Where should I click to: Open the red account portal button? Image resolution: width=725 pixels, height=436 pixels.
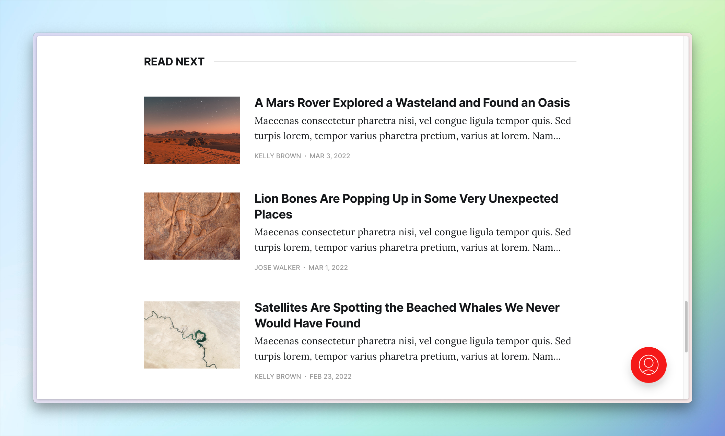pos(648,365)
